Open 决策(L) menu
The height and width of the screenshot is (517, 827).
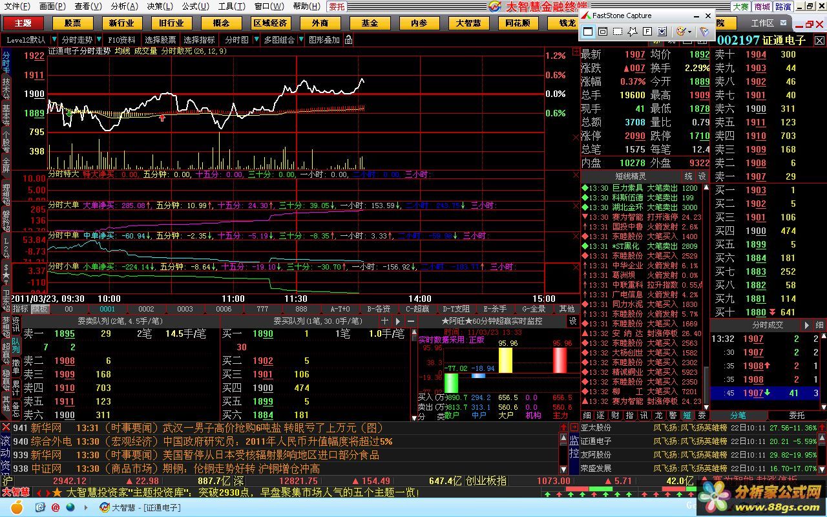(x=160, y=6)
